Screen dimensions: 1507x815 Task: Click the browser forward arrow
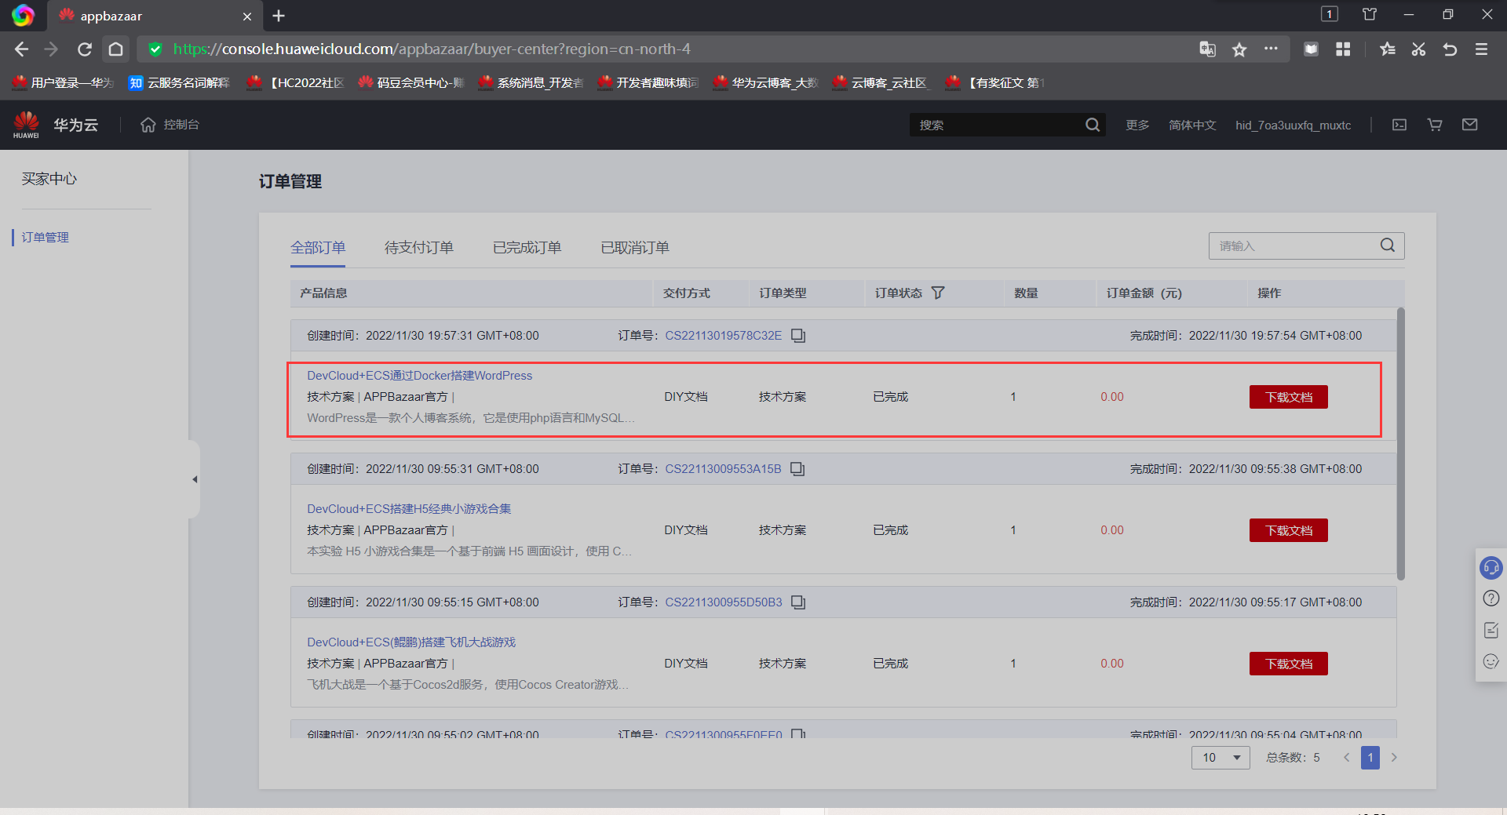[52, 49]
